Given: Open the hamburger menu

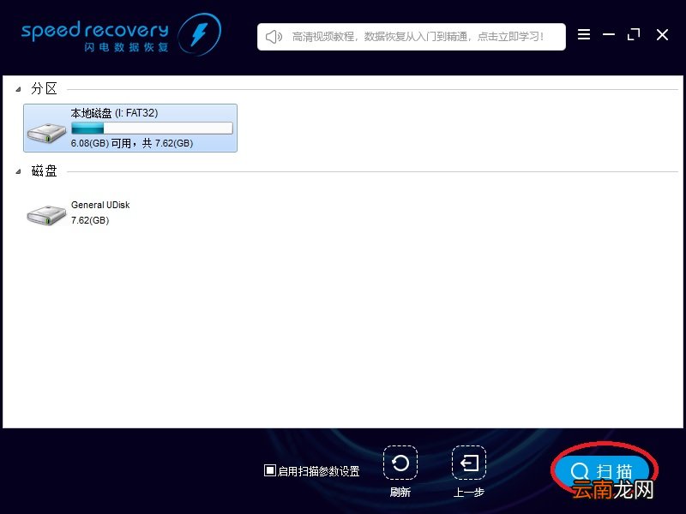Looking at the screenshot, I should tap(584, 34).
